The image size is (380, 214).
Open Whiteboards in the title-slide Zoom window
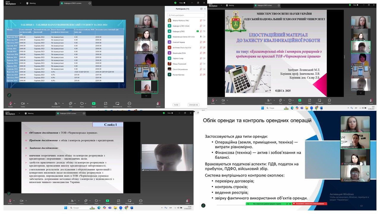(x=319, y=101)
